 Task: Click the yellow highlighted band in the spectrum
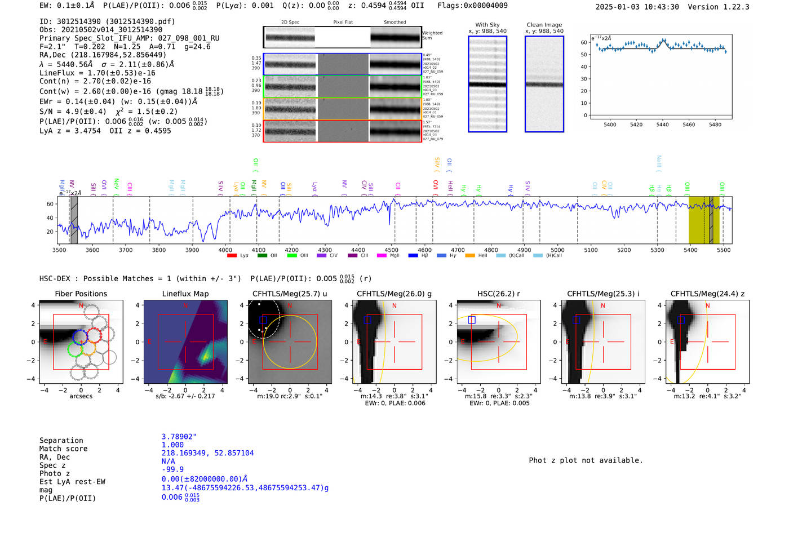point(704,220)
